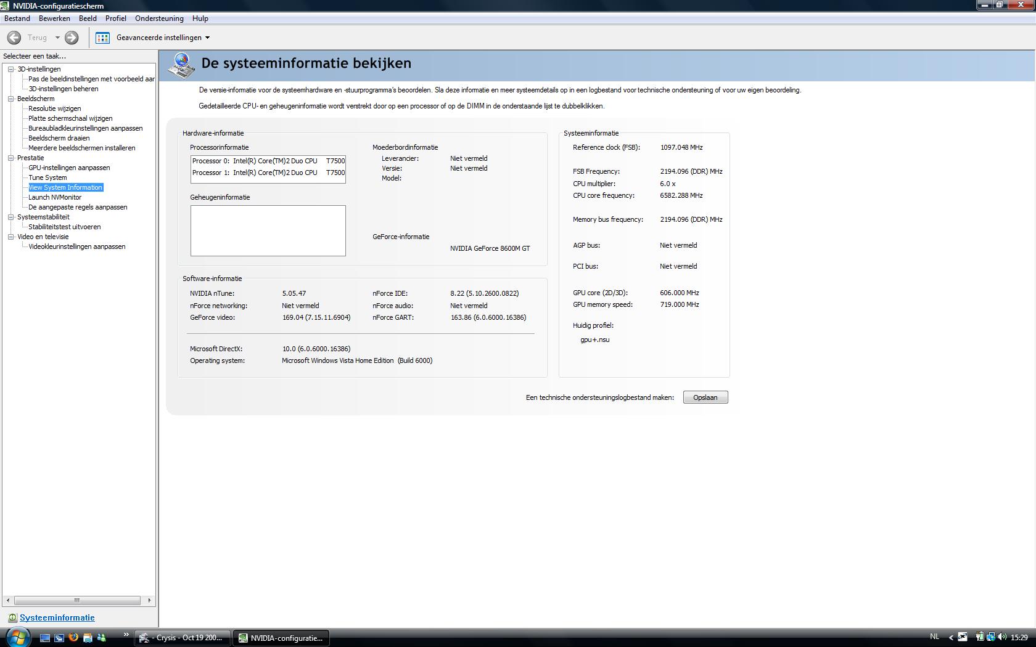Select GPU-instellingen aanpassen task
The height and width of the screenshot is (647, 1036).
tap(69, 168)
